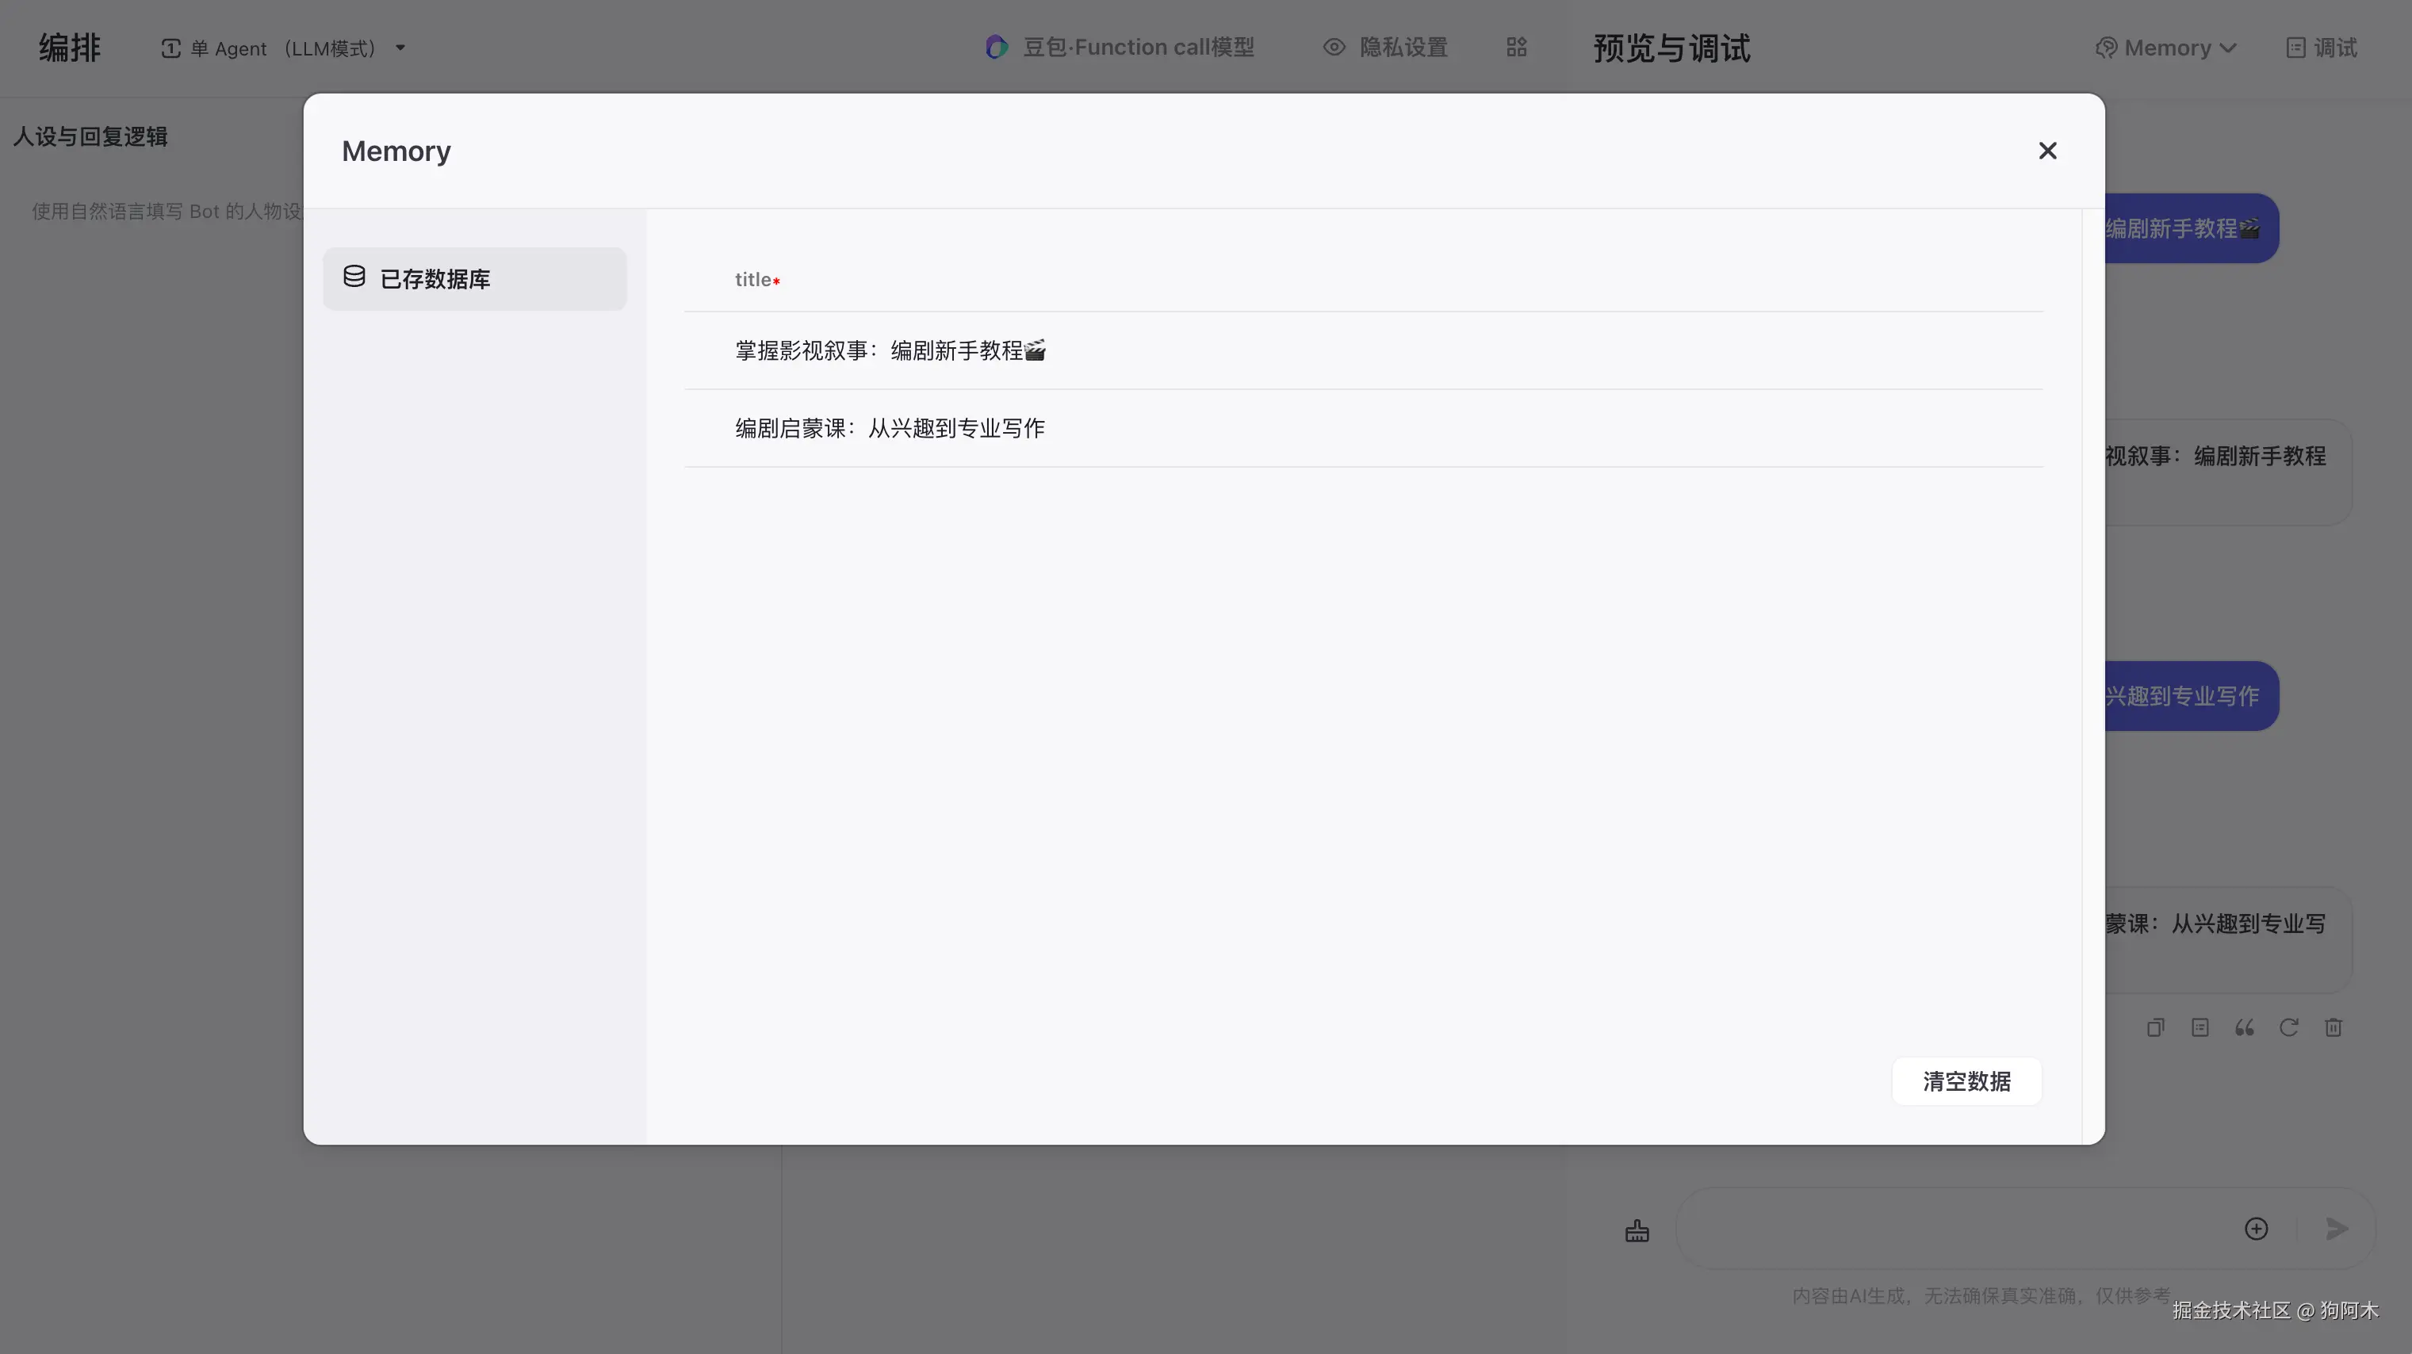The height and width of the screenshot is (1354, 2412).
Task: Click the quote reply icon
Action: [x=2245, y=1028]
